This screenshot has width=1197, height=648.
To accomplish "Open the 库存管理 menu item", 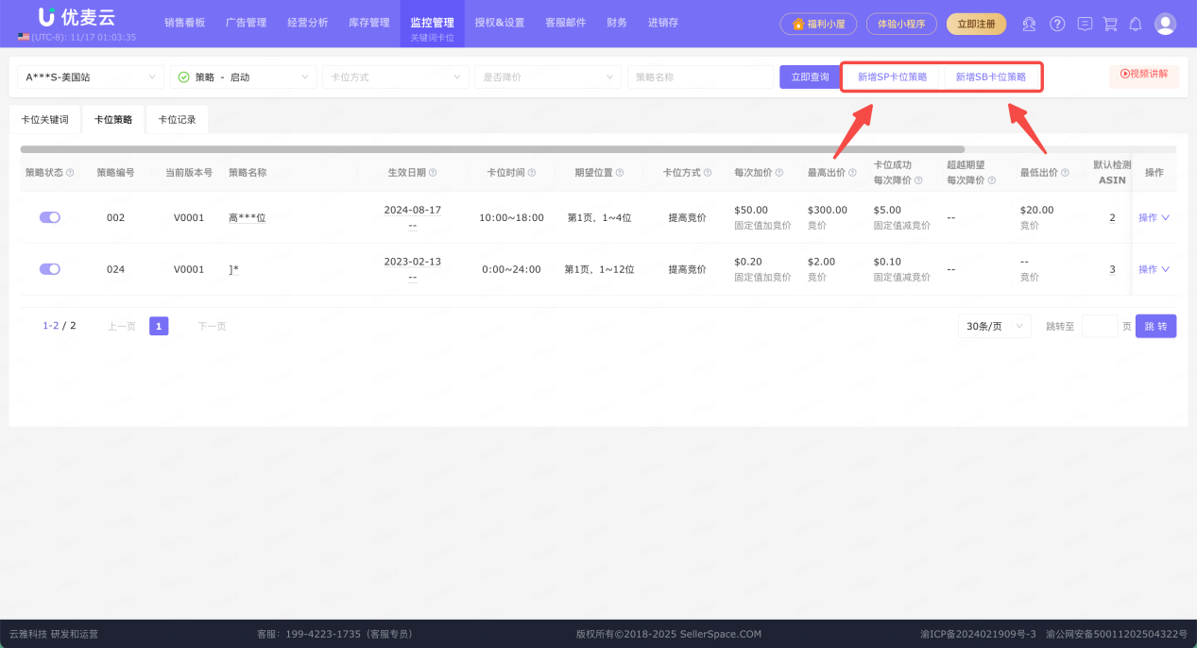I will [368, 23].
